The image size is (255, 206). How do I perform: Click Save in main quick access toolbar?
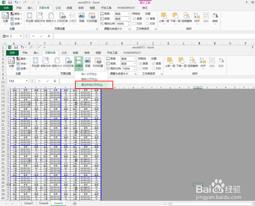click(x=10, y=3)
